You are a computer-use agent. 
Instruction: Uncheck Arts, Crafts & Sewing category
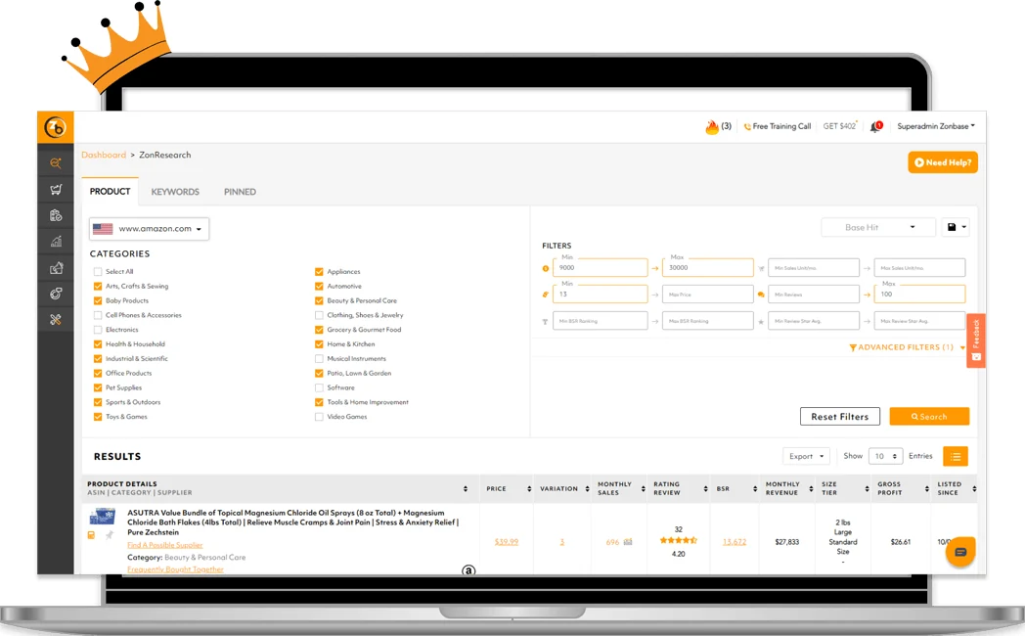tap(98, 287)
